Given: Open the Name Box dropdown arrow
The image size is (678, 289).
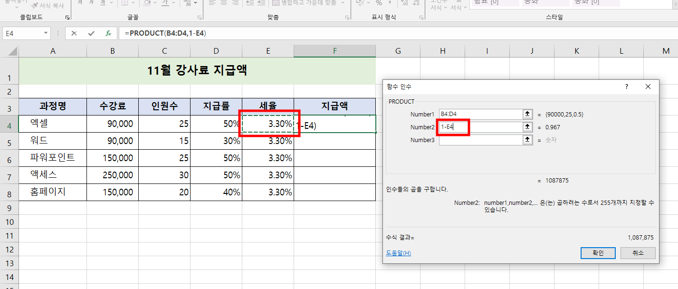Looking at the screenshot, I should tap(46, 33).
